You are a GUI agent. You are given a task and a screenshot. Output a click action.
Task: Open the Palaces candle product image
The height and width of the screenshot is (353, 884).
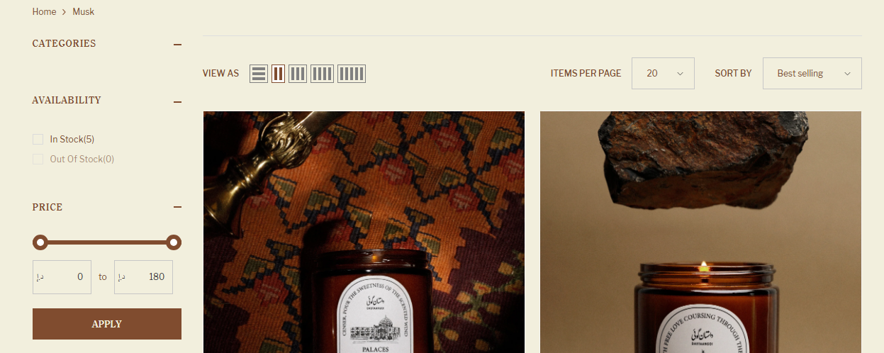[x=364, y=232]
